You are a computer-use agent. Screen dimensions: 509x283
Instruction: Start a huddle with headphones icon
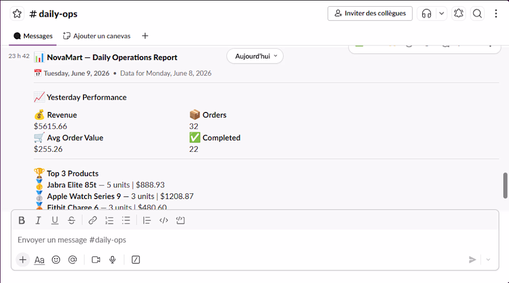426,13
